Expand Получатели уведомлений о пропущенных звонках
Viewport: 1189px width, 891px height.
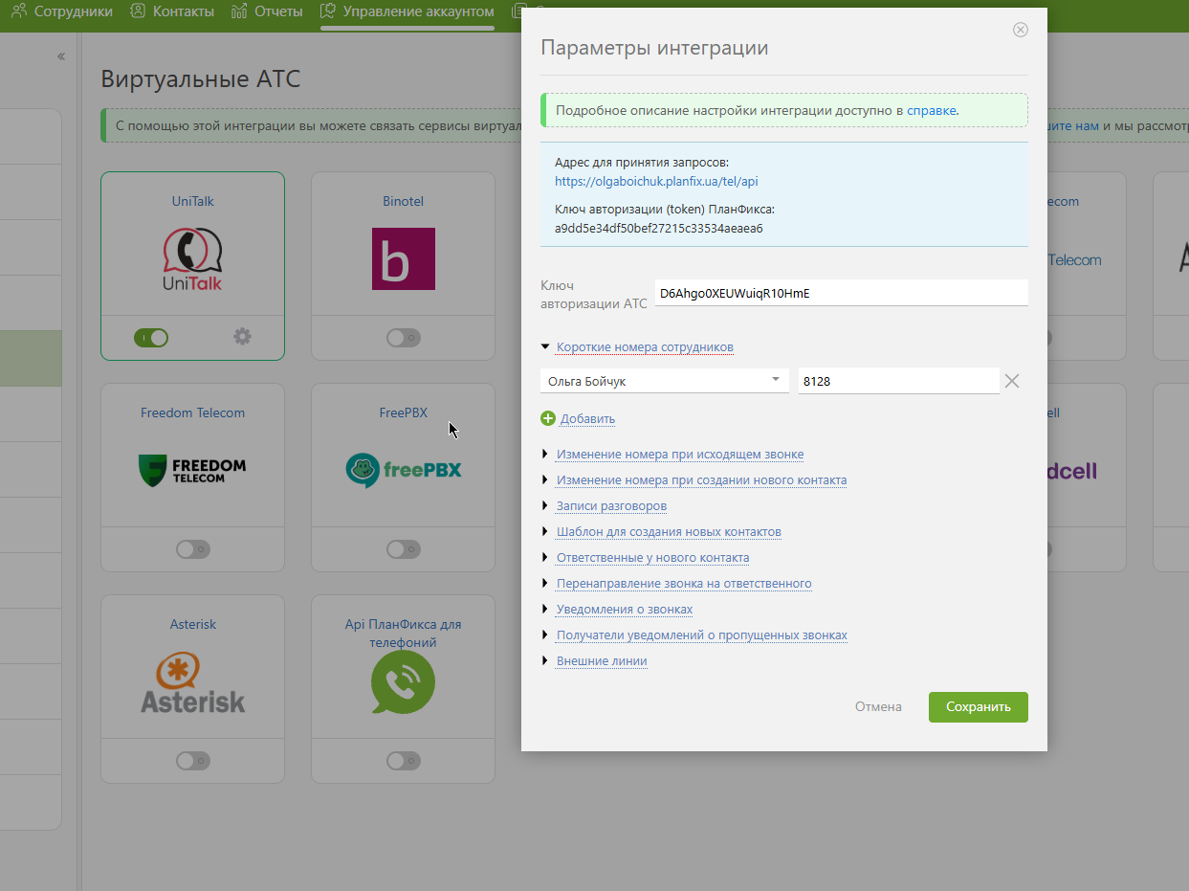702,635
